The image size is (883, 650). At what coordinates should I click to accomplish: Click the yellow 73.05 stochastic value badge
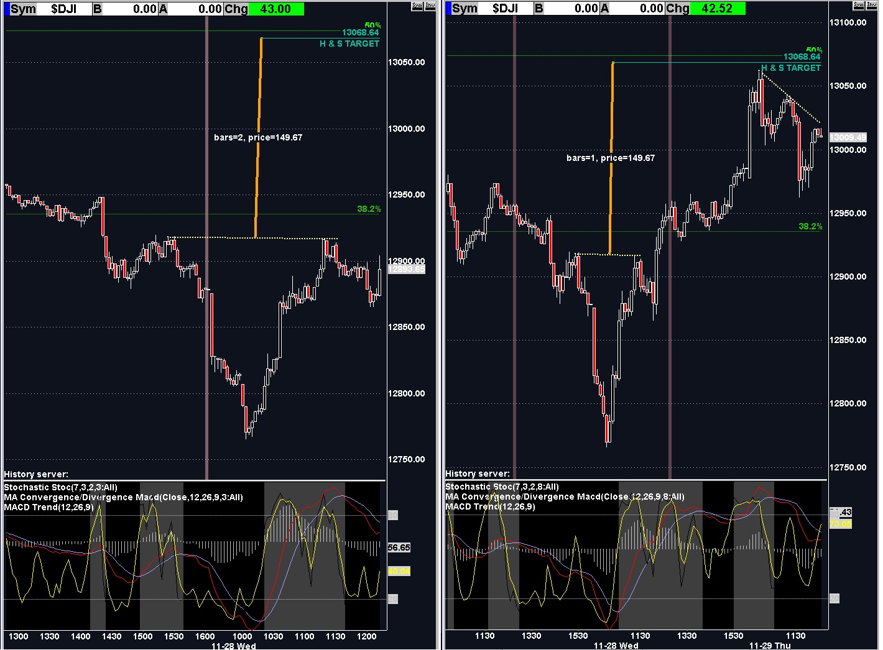click(841, 524)
